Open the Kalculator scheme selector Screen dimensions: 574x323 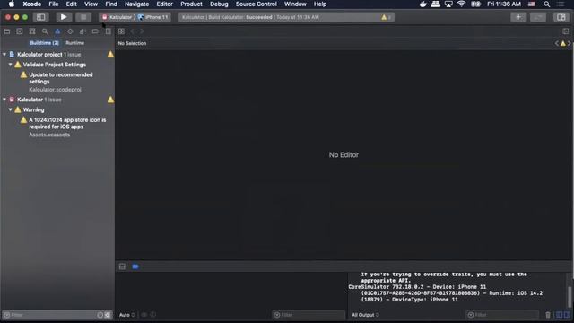pyautogui.click(x=117, y=17)
